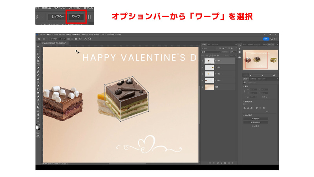Image resolution: width=314 pixels, height=177 pixels.
Task: Click the new group folder icon
Action: coord(225,163)
